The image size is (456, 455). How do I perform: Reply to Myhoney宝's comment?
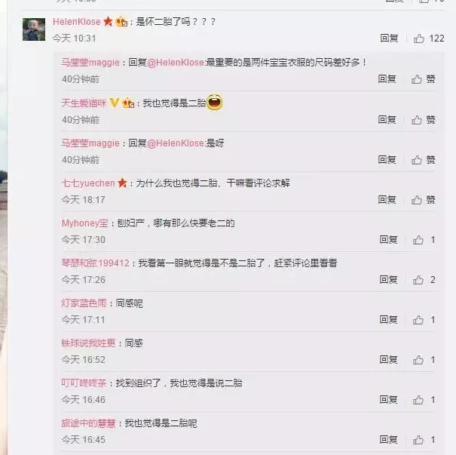[388, 240]
